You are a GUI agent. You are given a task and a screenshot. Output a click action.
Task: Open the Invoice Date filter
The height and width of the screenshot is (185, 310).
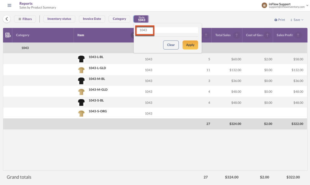(92, 19)
